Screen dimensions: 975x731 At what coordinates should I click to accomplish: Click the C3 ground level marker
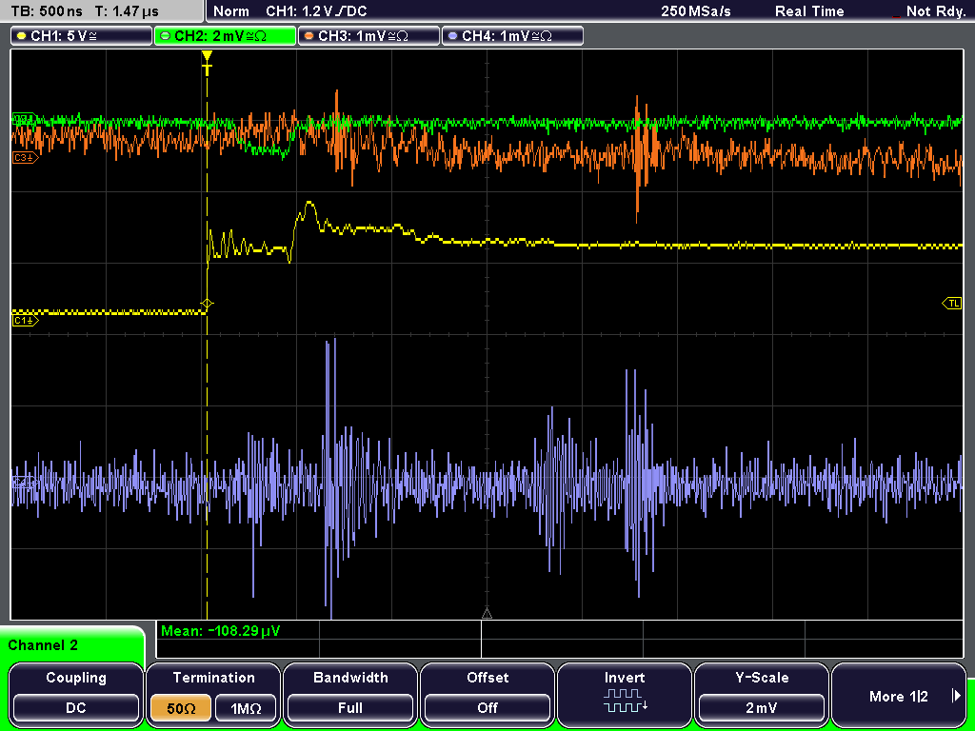tap(26, 158)
